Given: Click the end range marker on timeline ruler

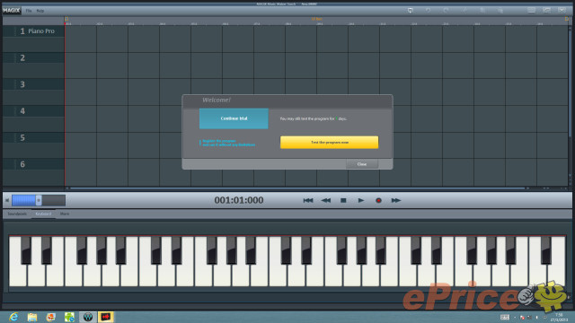Looking at the screenshot, I should (567, 19).
